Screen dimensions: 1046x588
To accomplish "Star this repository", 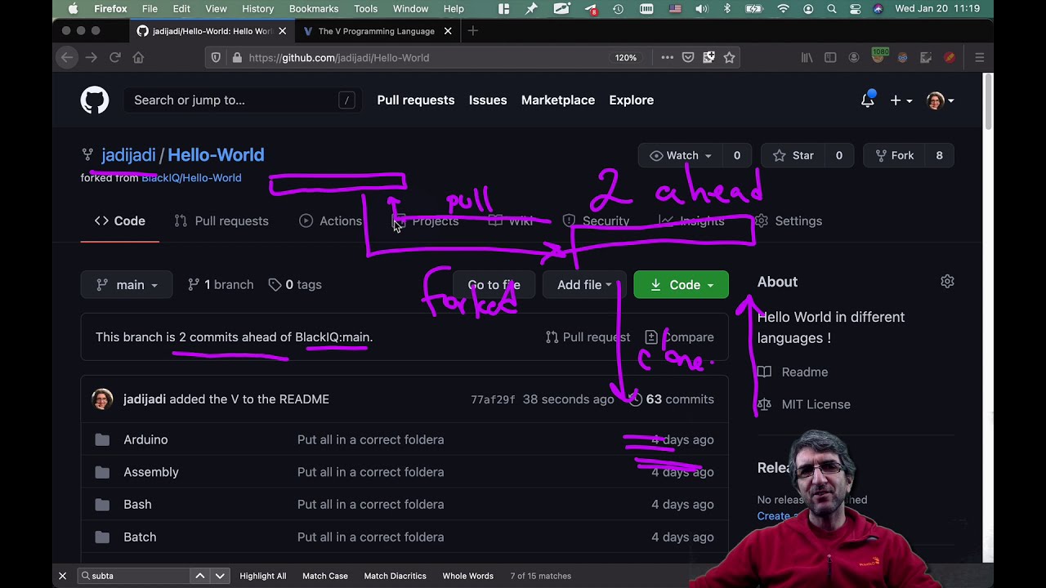I will click(793, 155).
